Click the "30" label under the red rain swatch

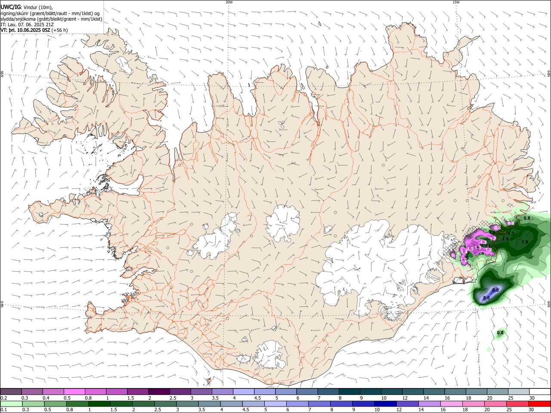531,410
